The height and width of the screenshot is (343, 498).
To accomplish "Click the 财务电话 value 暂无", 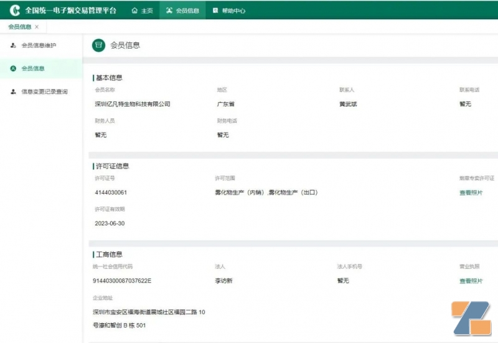I will 223,135.
